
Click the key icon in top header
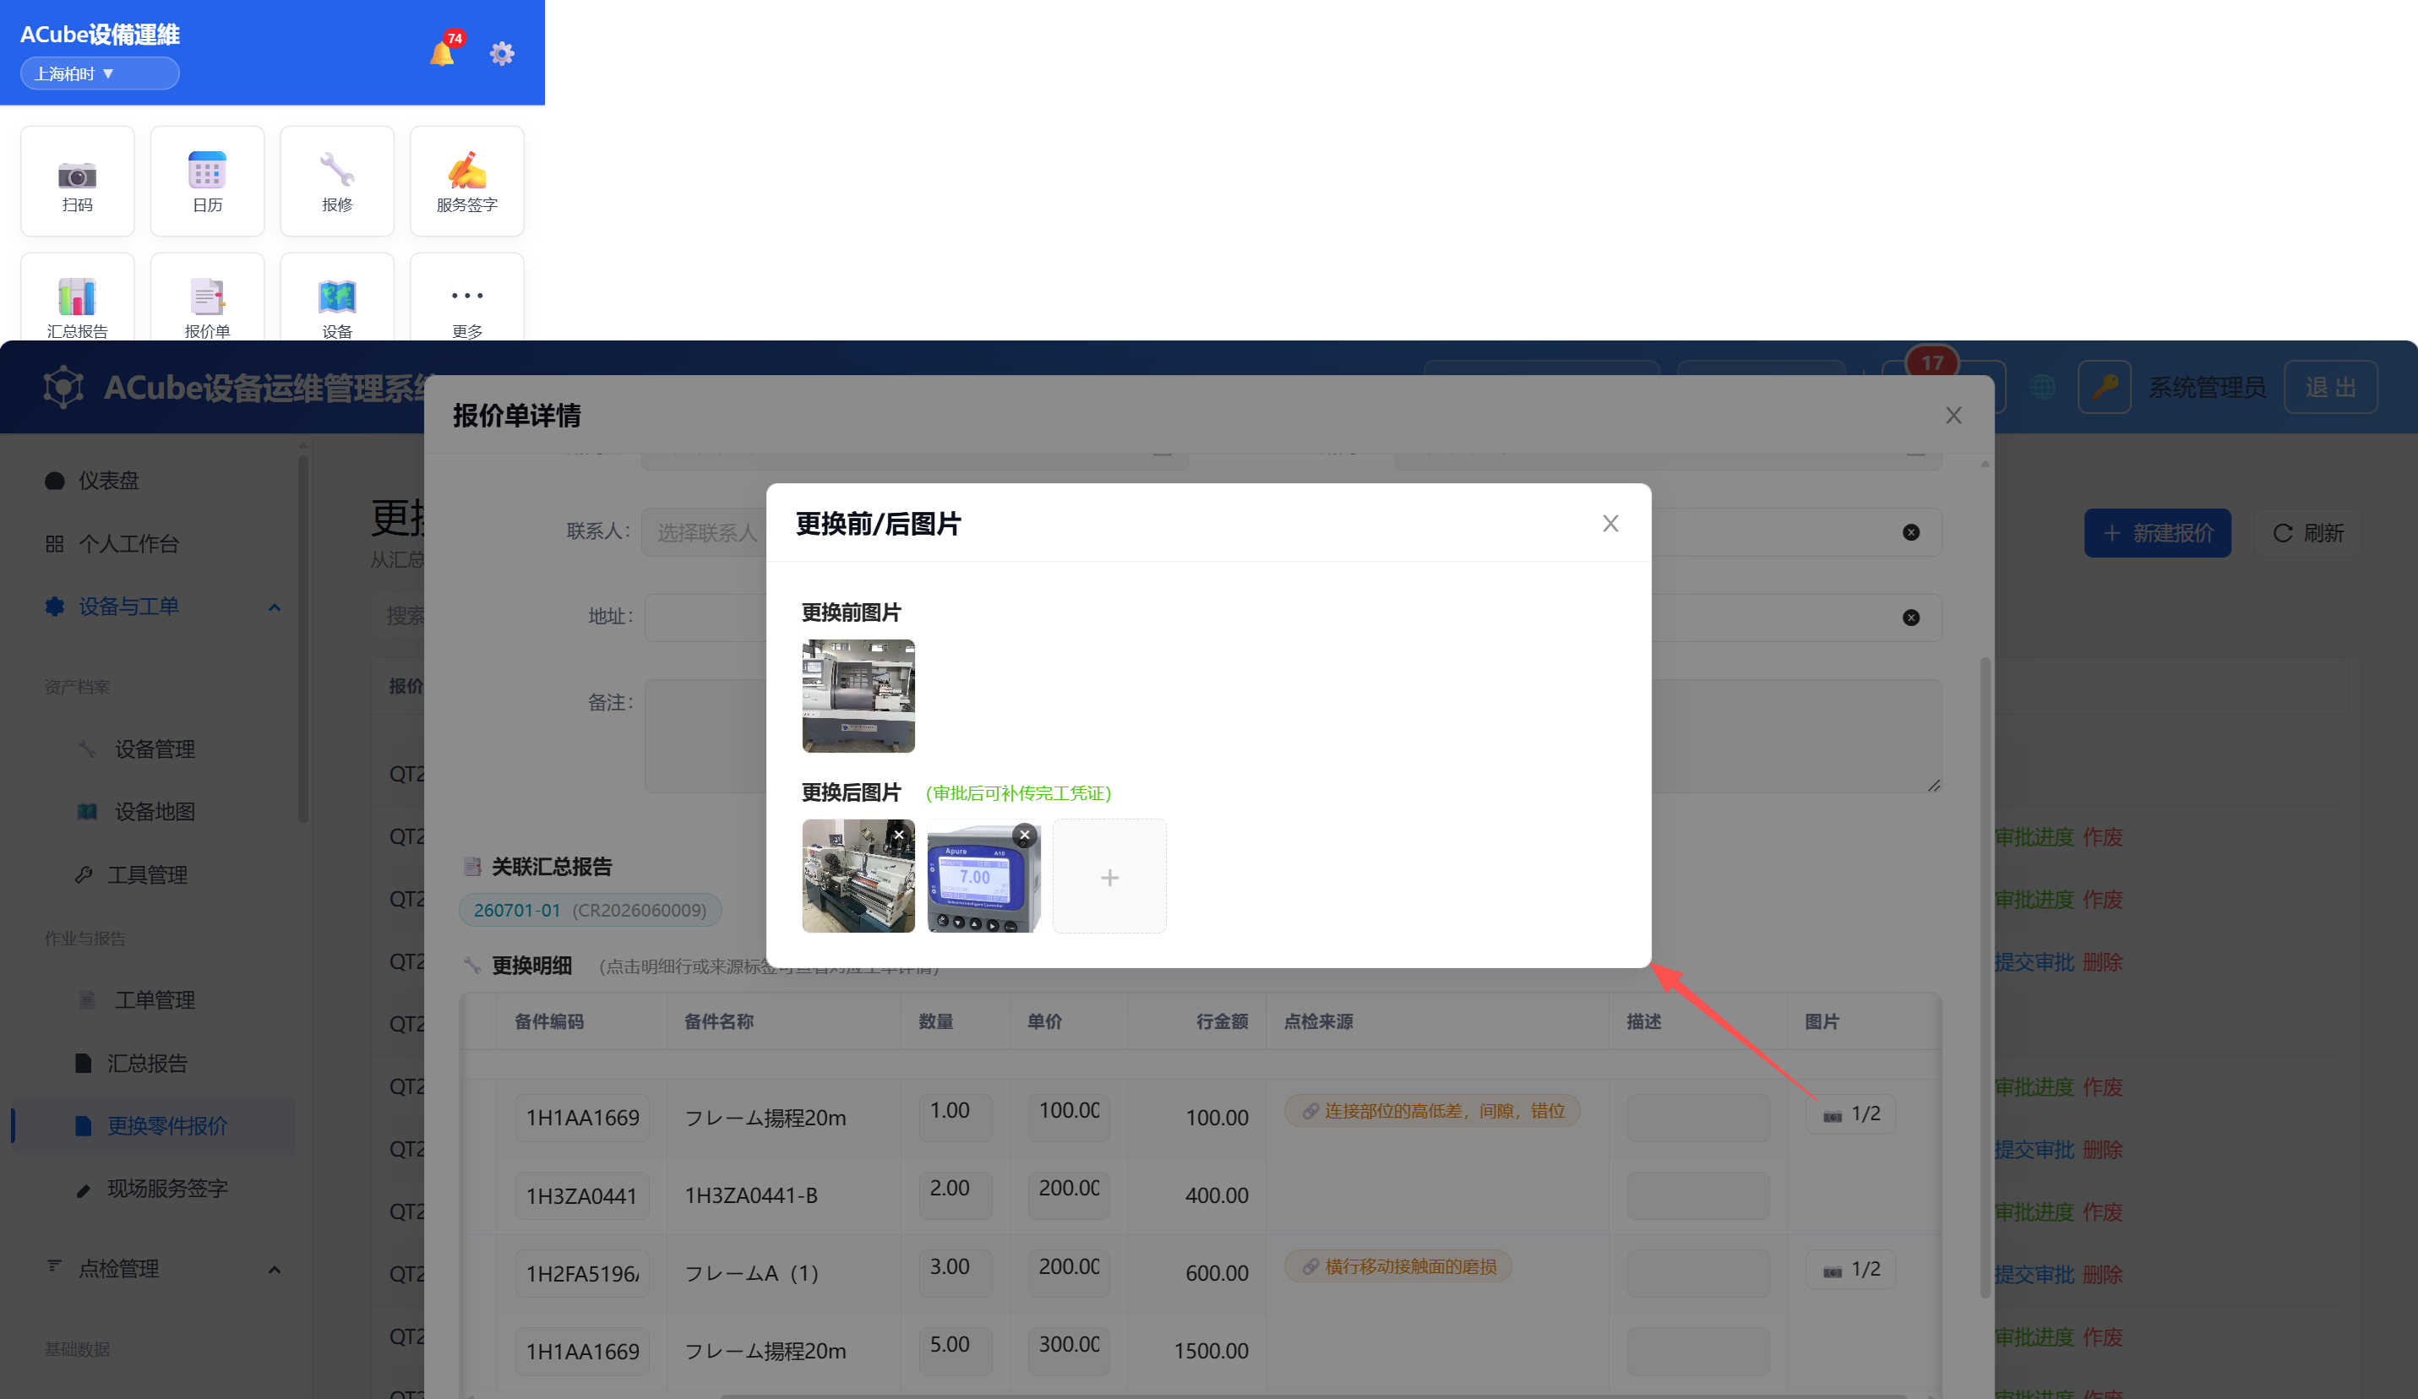point(2105,388)
